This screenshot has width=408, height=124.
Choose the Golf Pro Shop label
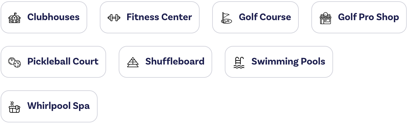[x=368, y=17]
